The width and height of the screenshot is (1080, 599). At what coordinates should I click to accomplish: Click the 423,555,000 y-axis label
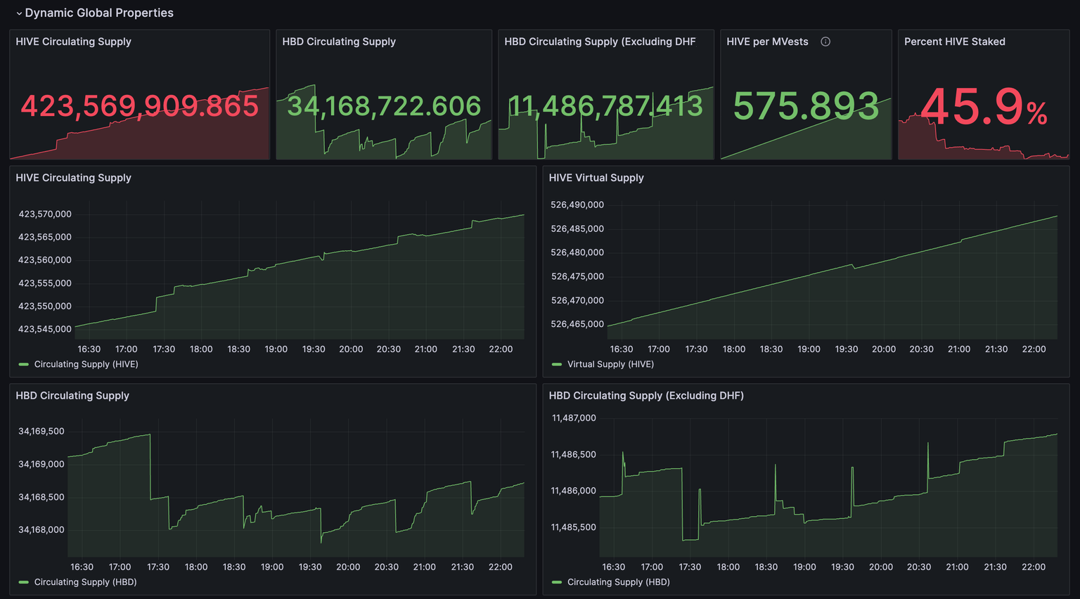click(x=45, y=283)
